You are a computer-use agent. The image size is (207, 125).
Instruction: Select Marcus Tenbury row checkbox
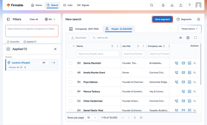pyautogui.click(x=70, y=92)
